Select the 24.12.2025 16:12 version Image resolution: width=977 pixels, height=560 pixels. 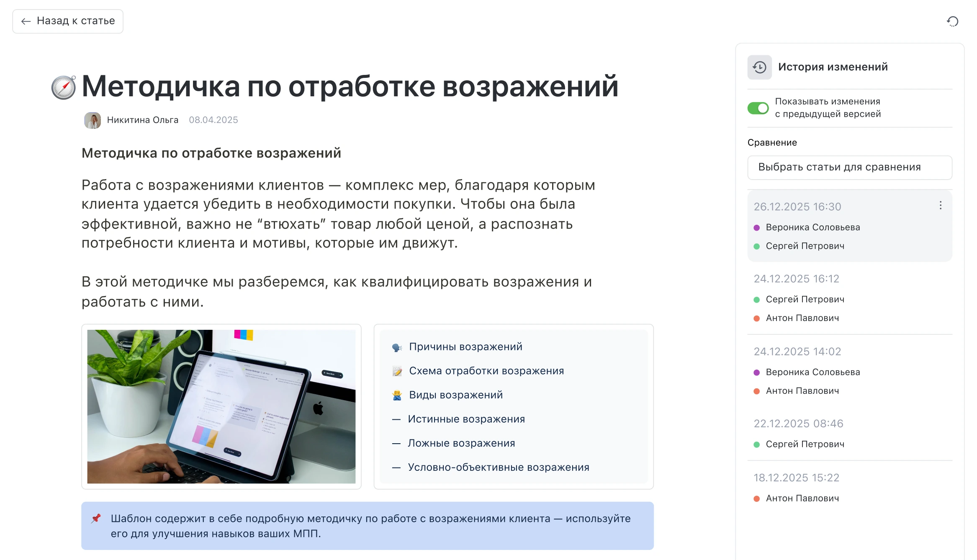coord(796,279)
